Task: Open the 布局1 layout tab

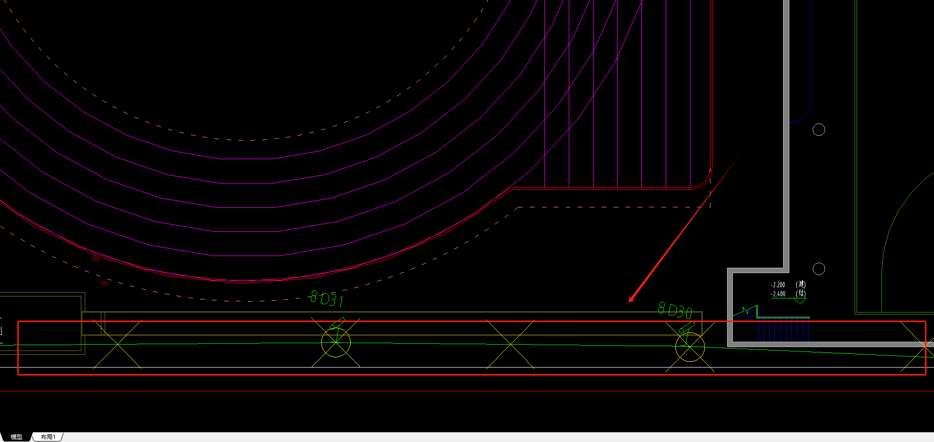Action: coord(48,437)
